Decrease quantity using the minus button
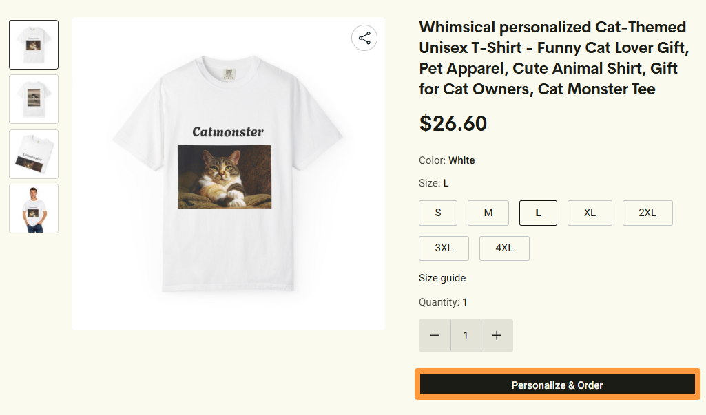Screen dimensions: 706x415 pos(435,335)
